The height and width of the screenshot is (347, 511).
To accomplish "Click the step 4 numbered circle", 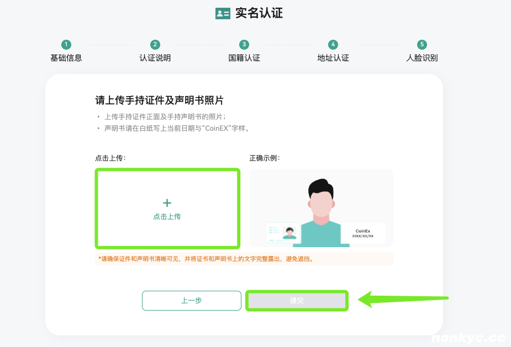I will (x=333, y=45).
